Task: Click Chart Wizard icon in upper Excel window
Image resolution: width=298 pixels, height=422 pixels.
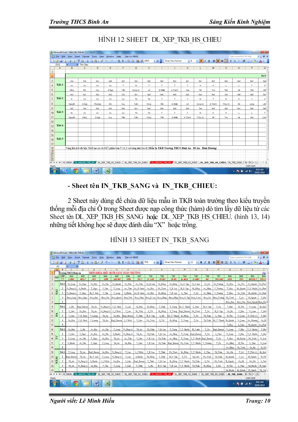Action: [137, 61]
